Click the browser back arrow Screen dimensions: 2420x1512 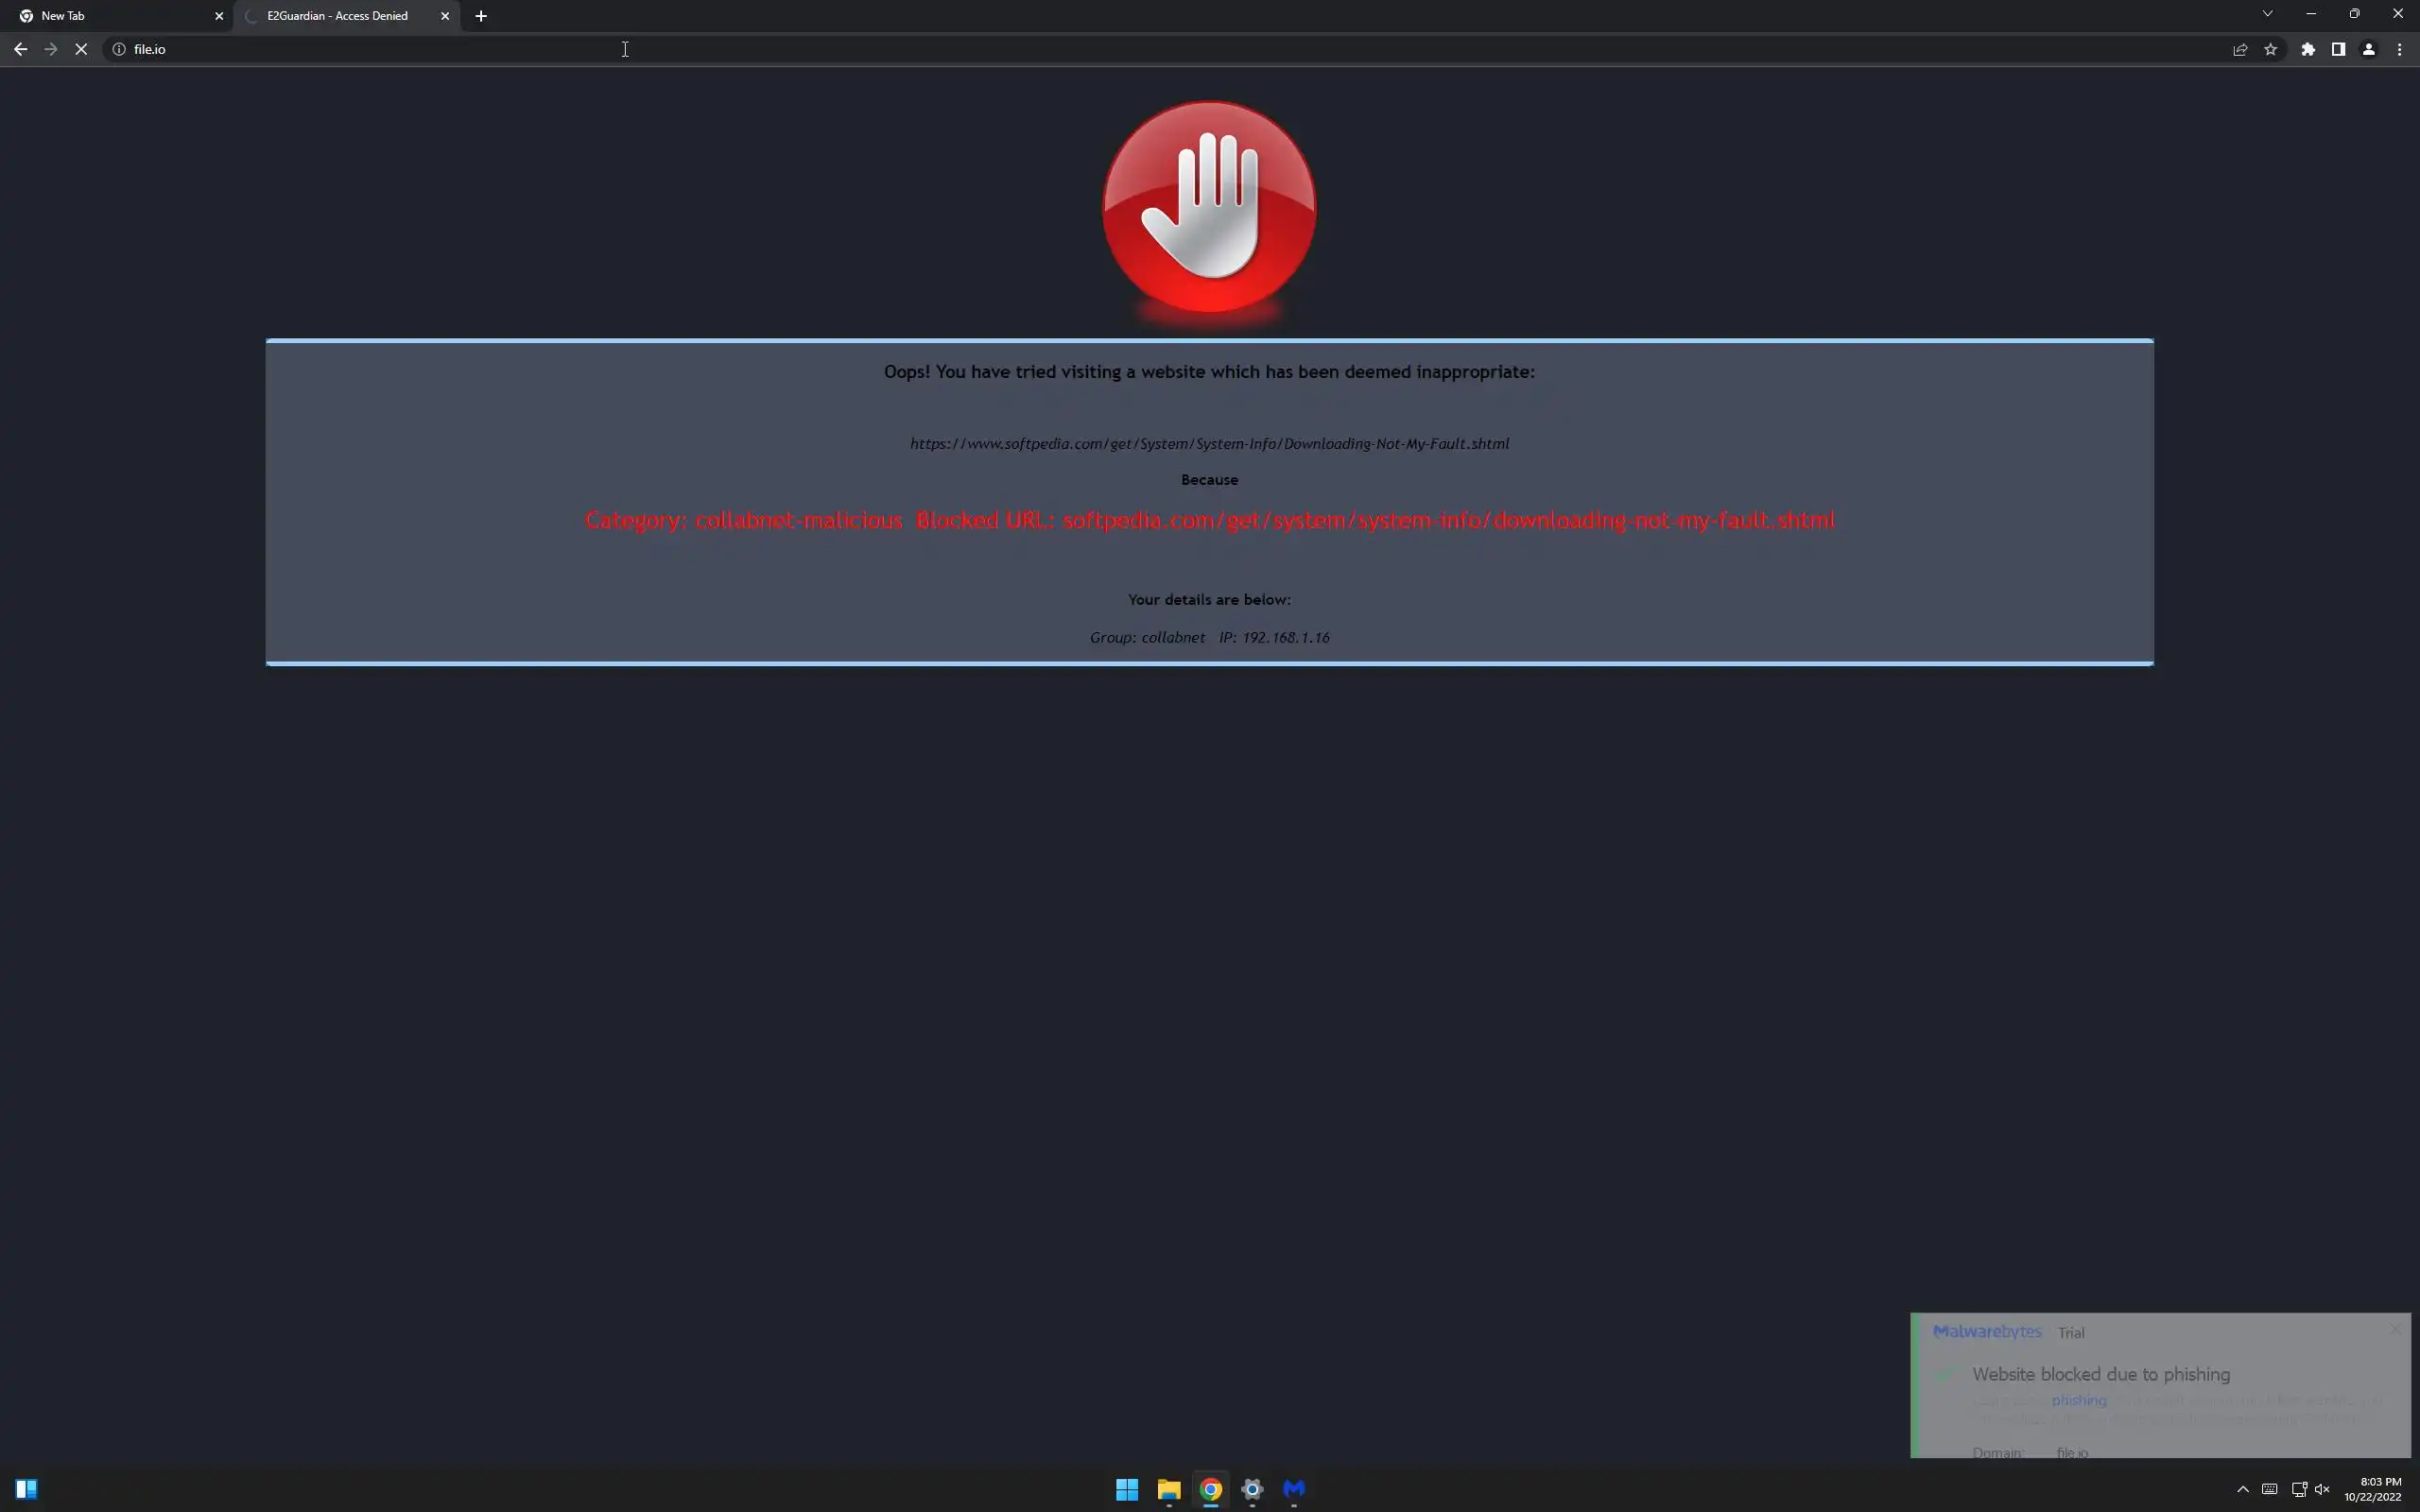click(x=20, y=49)
